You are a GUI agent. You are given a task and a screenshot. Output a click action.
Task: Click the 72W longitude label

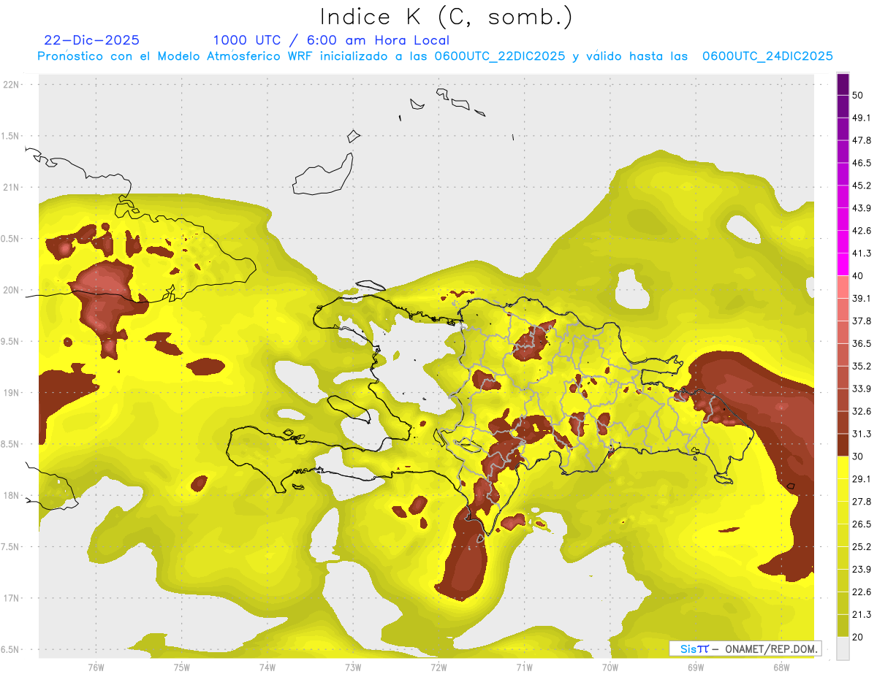pos(438,668)
